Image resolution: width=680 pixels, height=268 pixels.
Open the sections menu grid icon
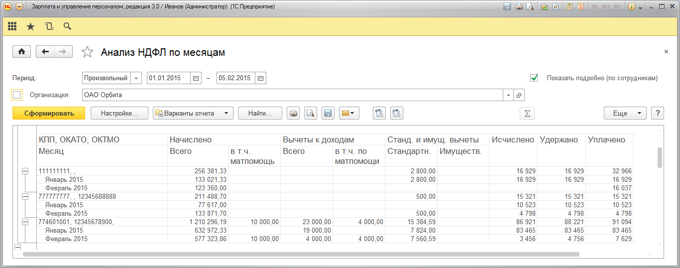(12, 26)
